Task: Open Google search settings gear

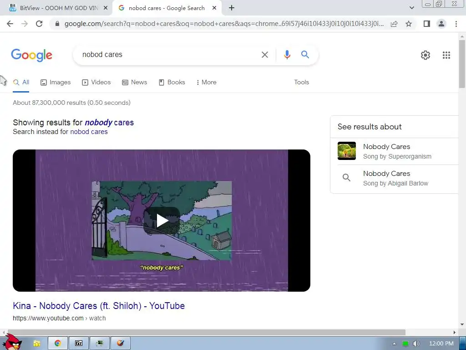Action: pyautogui.click(x=425, y=55)
